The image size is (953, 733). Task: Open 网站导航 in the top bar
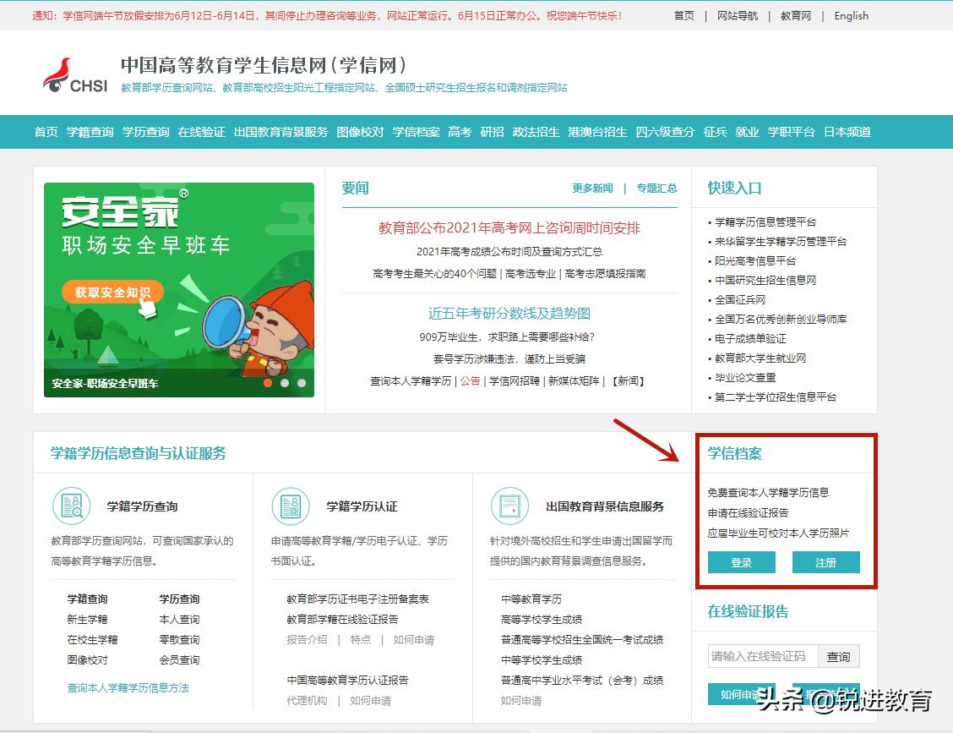pos(736,15)
